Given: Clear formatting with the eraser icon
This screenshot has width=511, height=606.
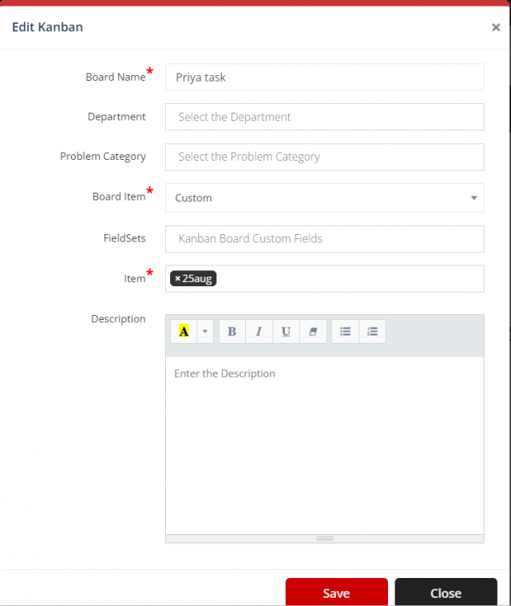Looking at the screenshot, I should (x=313, y=331).
